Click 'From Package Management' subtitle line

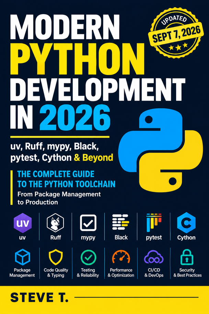click(x=59, y=194)
